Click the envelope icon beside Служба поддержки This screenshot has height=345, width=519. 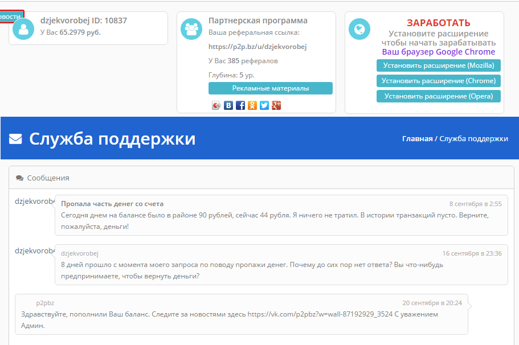16,139
